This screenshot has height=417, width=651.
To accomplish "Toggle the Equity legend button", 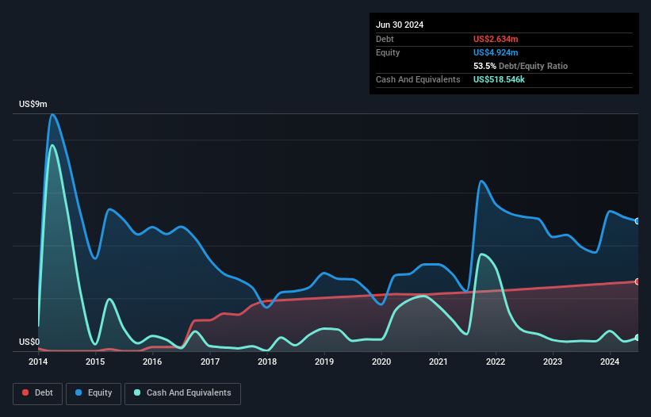I will pyautogui.click(x=94, y=393).
